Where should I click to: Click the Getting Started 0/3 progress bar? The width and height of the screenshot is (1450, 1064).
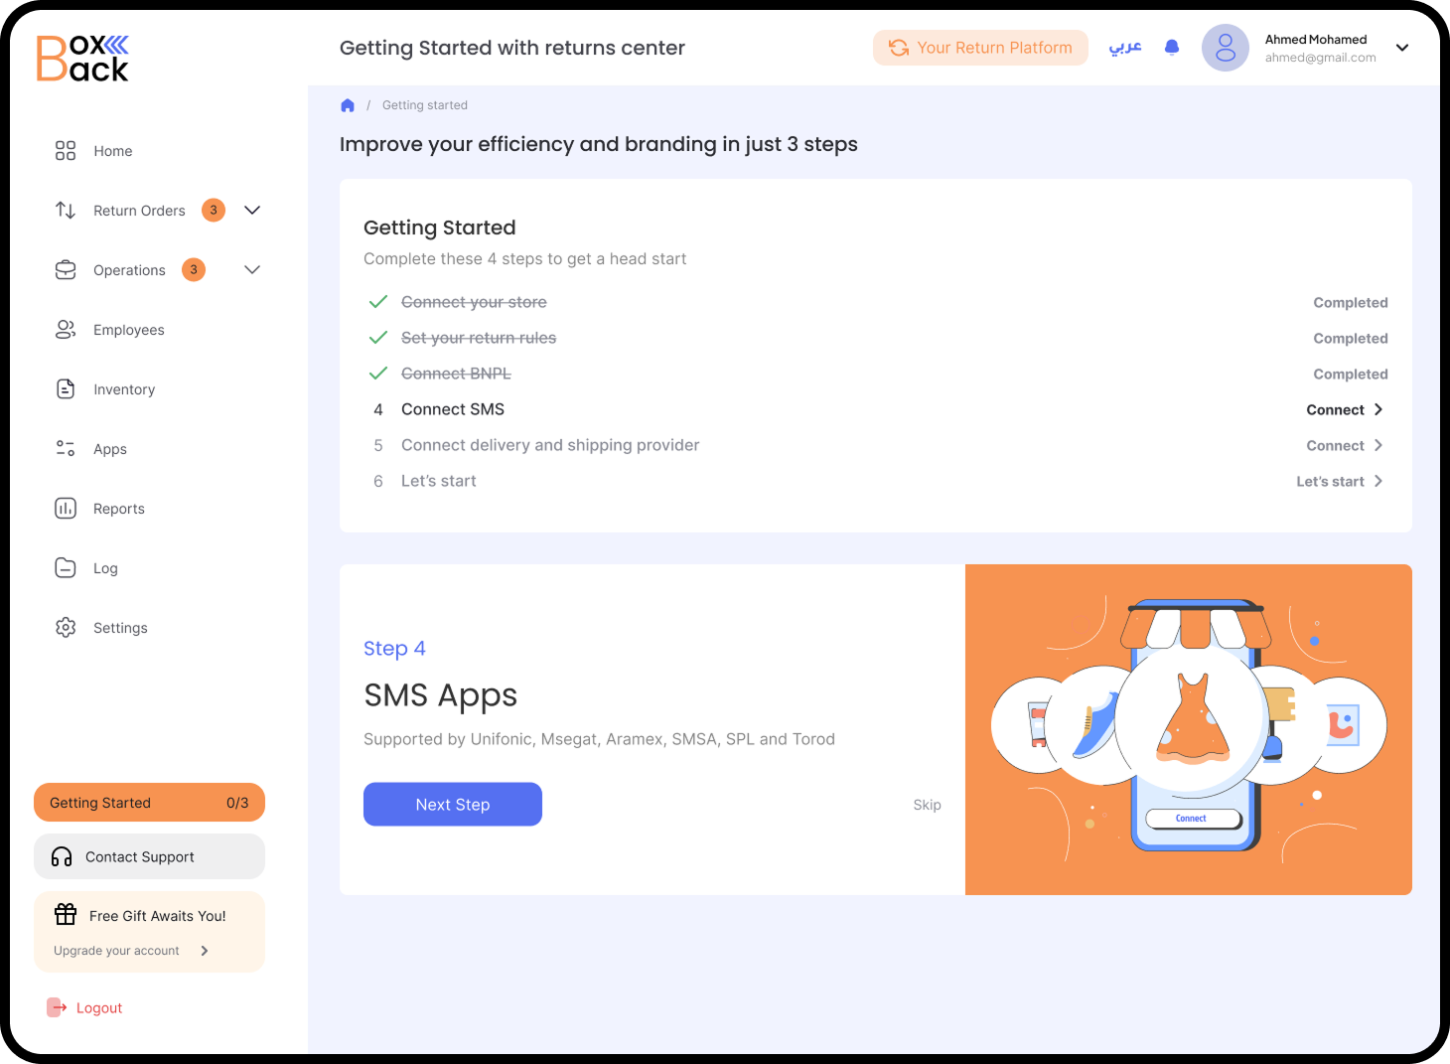[149, 803]
